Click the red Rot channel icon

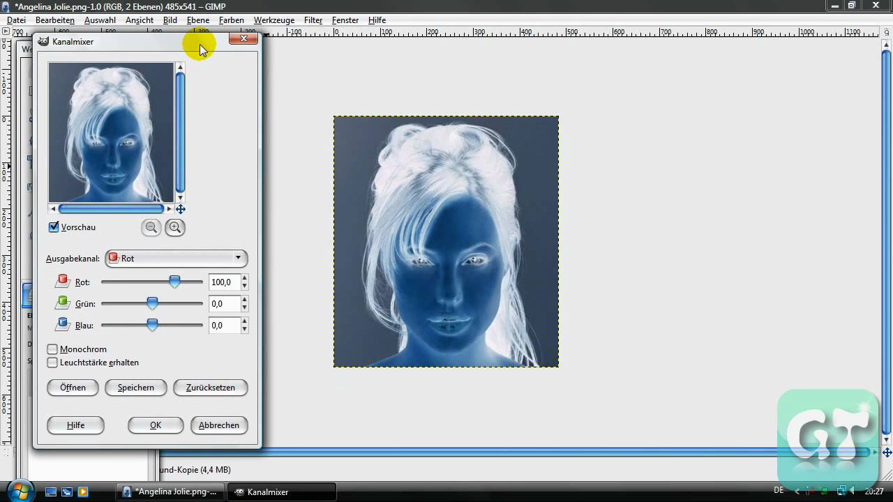63,280
